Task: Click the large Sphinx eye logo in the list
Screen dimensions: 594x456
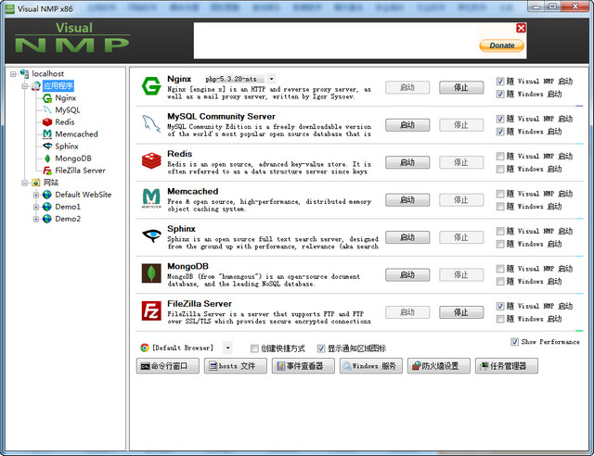Action: tap(151, 235)
